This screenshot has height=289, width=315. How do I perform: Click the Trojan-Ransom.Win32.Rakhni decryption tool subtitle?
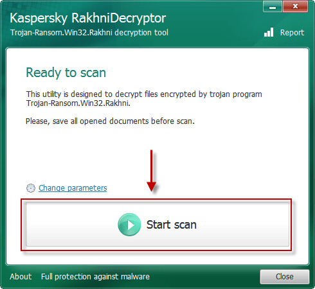coord(89,33)
